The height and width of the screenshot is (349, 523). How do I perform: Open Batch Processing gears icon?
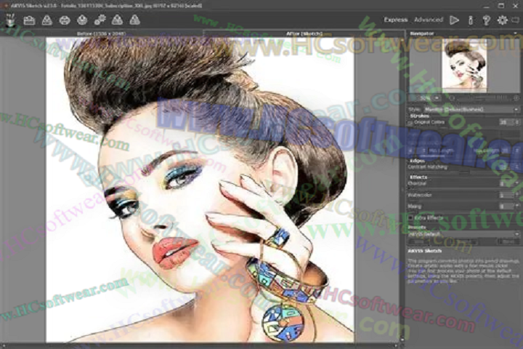pos(100,20)
